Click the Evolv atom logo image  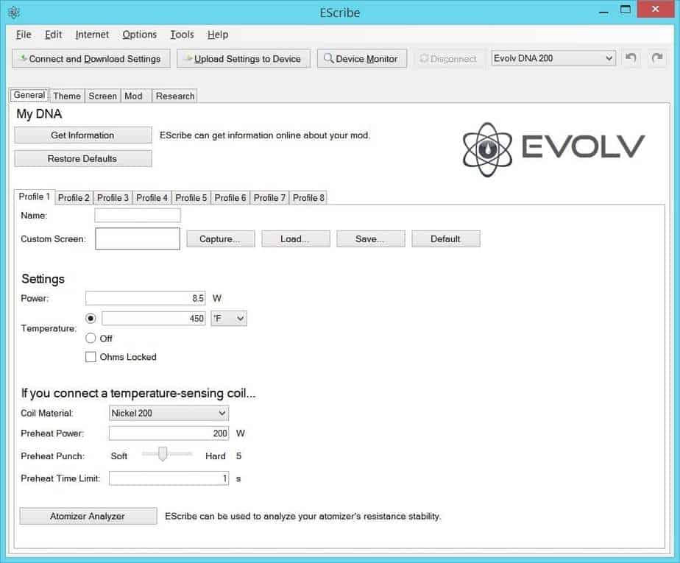tap(487, 149)
